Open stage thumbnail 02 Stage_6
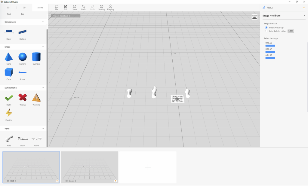Image resolution: width=308 pixels, height=186 pixels. [89, 167]
